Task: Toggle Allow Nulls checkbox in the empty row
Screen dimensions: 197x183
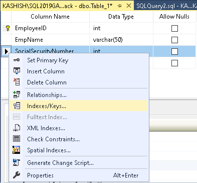Action: (x=174, y=63)
